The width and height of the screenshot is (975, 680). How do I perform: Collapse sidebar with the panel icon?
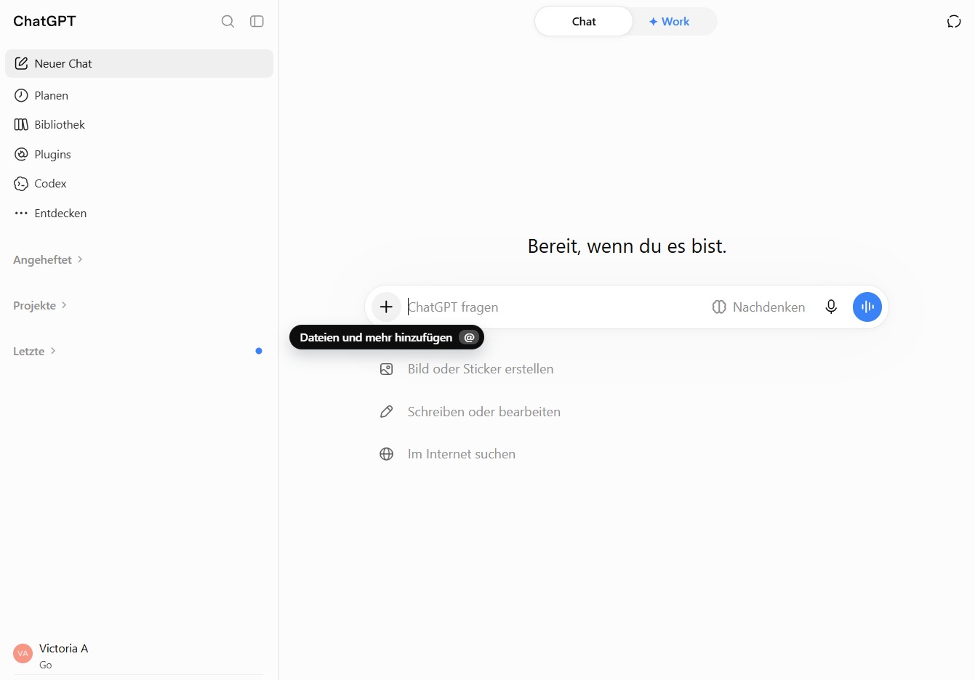[257, 21]
